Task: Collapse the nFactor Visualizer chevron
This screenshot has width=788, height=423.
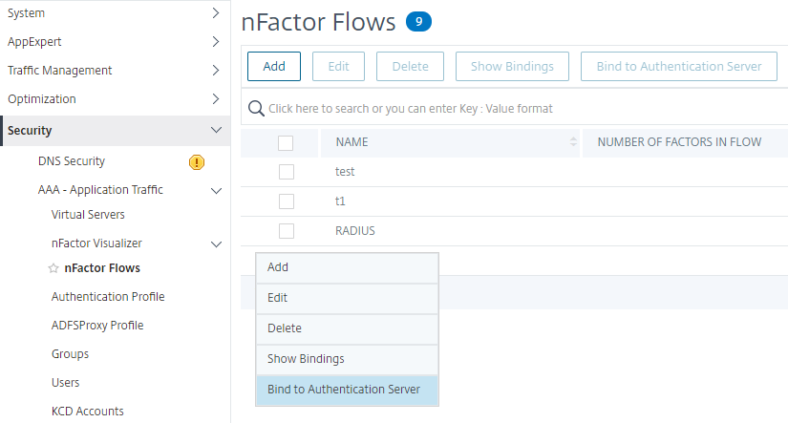Action: [216, 244]
